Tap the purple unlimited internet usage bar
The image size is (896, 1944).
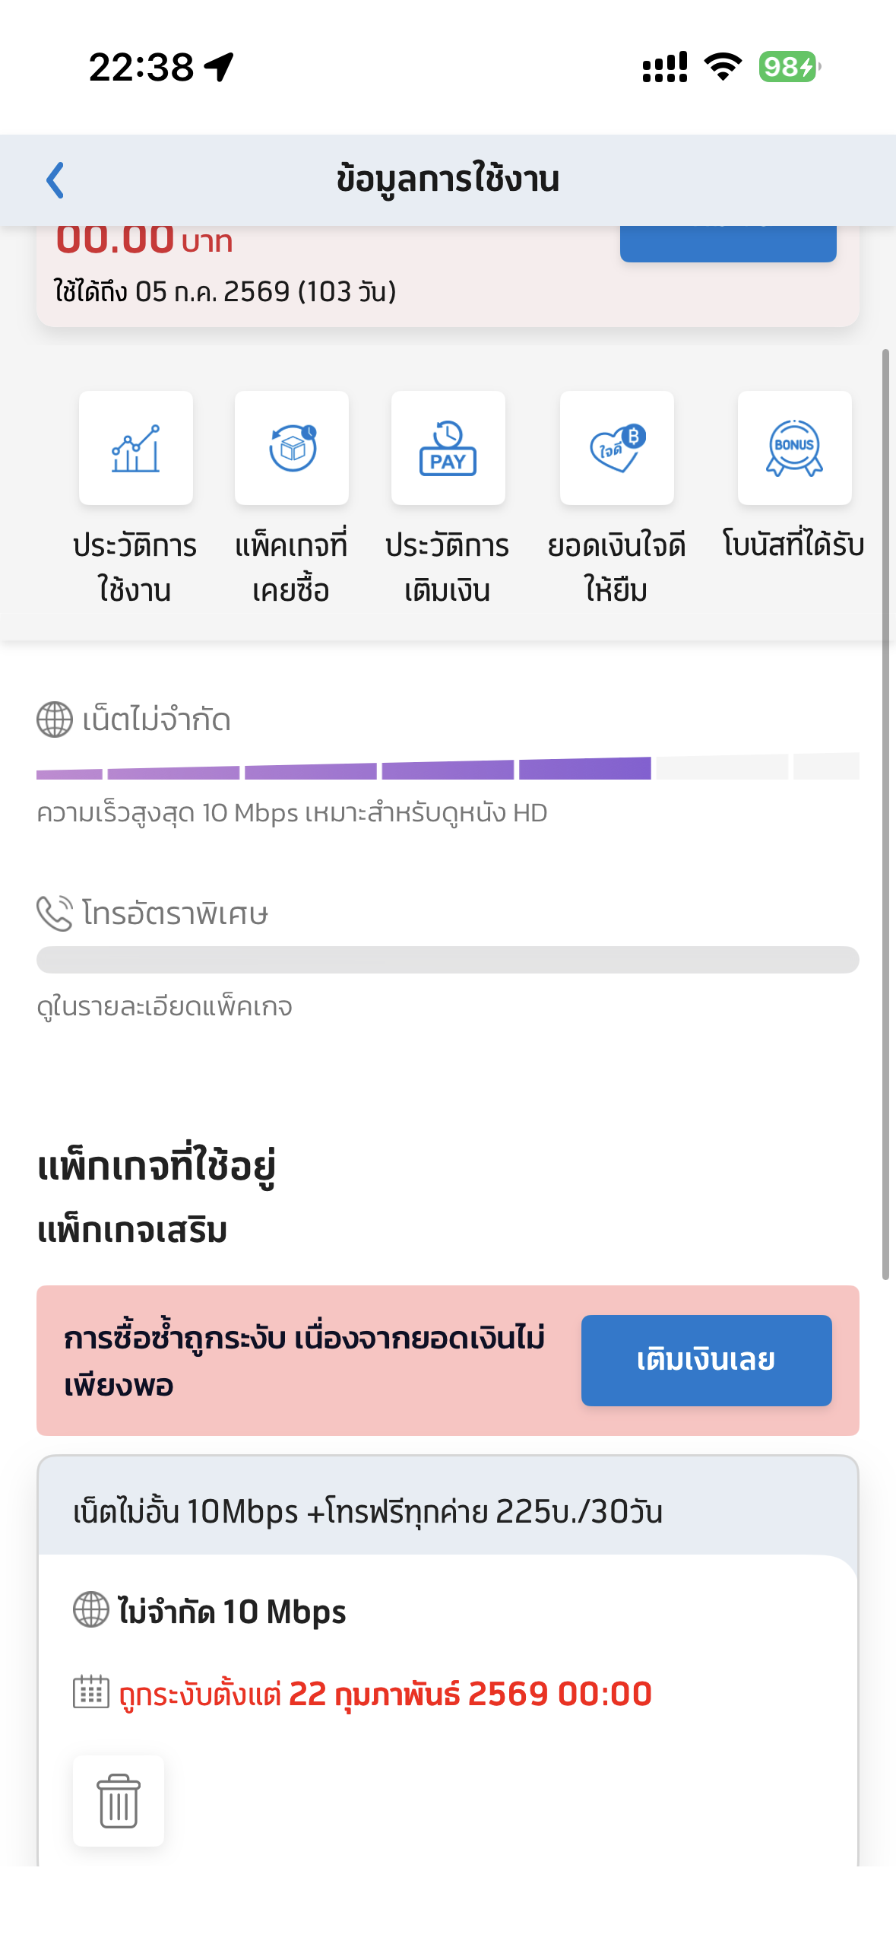coord(448,767)
